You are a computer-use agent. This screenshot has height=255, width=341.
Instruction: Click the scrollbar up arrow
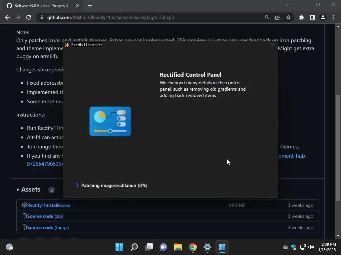click(x=338, y=27)
